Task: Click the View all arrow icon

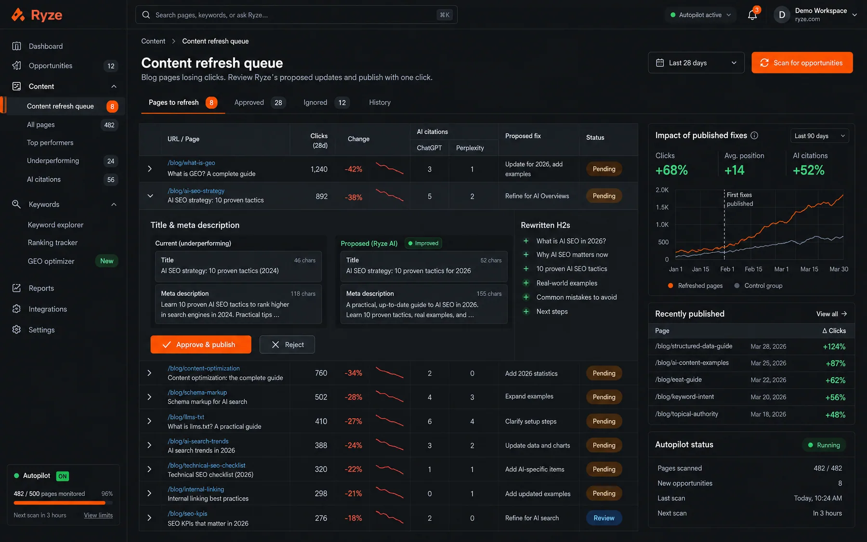Action: click(x=844, y=314)
